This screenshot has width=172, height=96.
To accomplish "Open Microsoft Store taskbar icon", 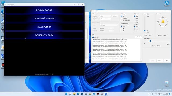I will 82,94.
